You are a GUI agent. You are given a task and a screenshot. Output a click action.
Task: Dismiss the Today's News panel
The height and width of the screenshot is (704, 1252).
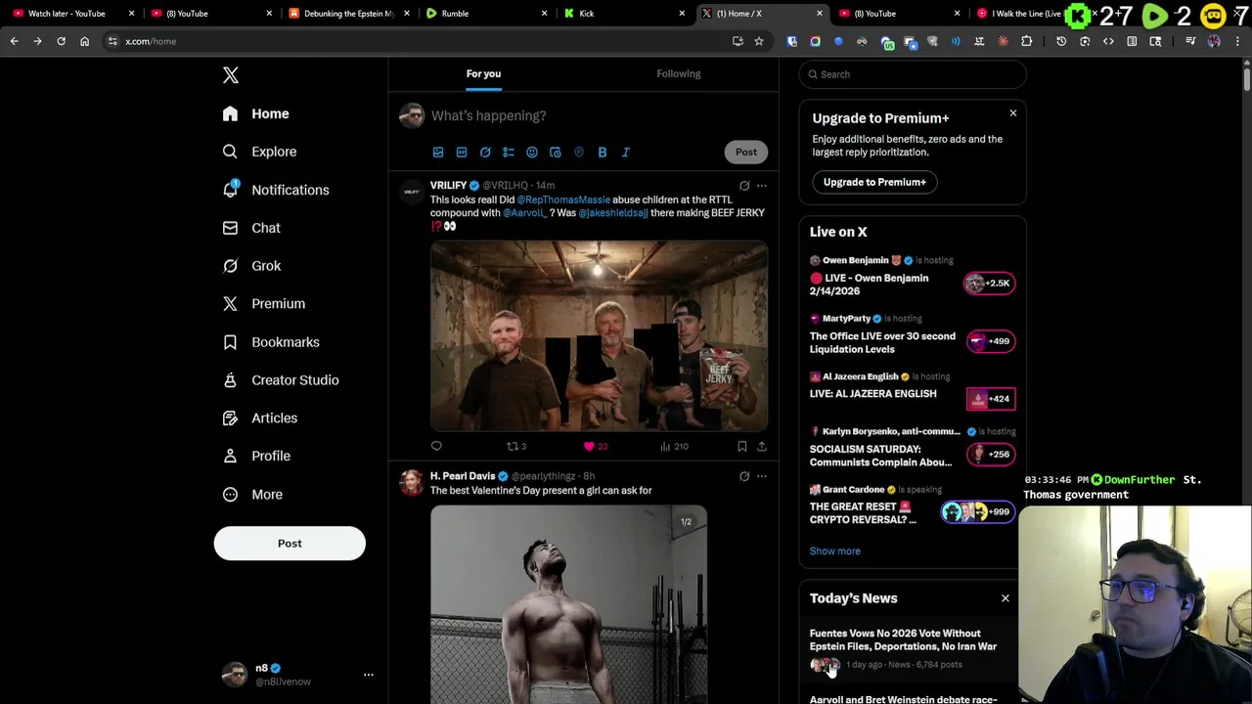[x=1005, y=598]
